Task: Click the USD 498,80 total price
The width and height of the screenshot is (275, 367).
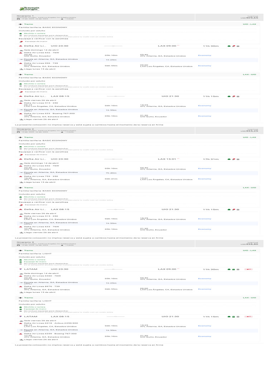Action: (x=249, y=244)
